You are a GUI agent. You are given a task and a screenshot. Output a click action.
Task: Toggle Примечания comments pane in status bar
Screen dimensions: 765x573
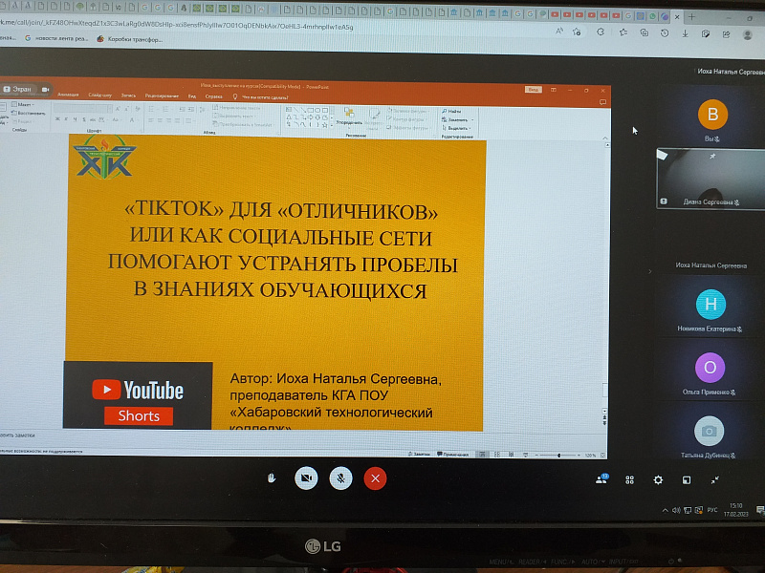[452, 455]
